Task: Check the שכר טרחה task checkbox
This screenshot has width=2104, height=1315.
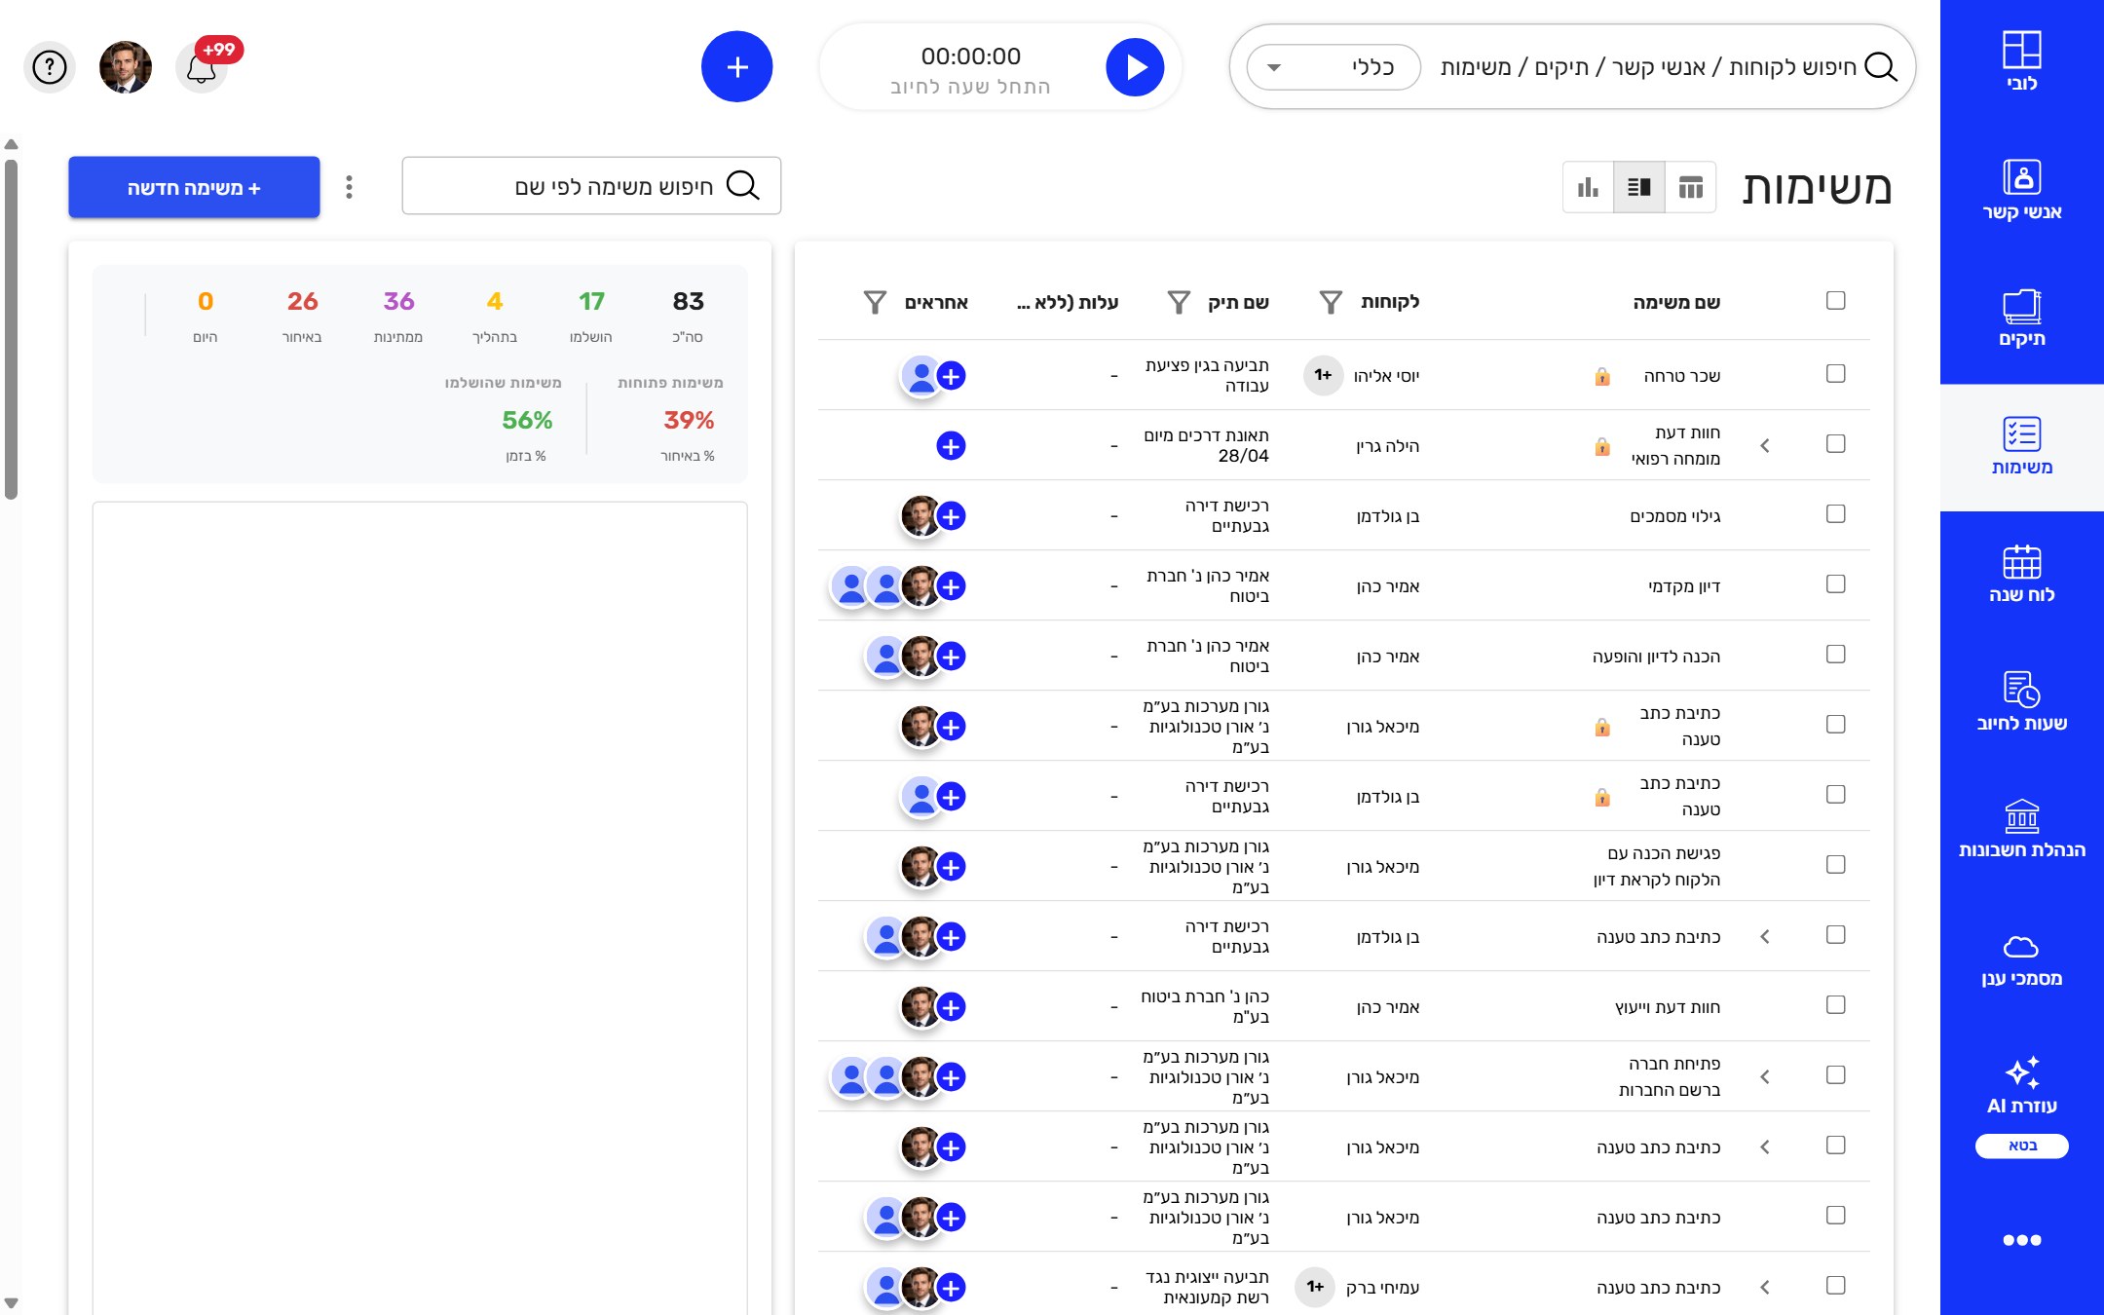Action: click(x=1836, y=374)
